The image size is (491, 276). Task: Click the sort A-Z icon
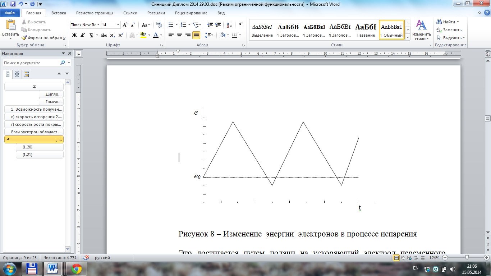pos(229,25)
